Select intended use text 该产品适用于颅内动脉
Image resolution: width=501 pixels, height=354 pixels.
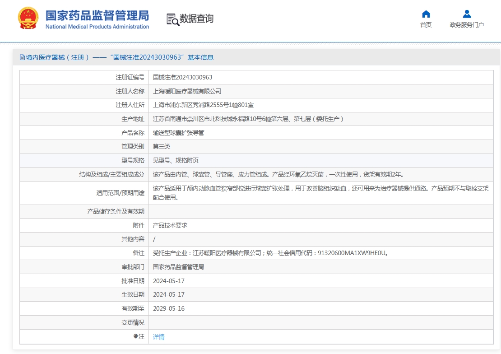tap(321, 193)
